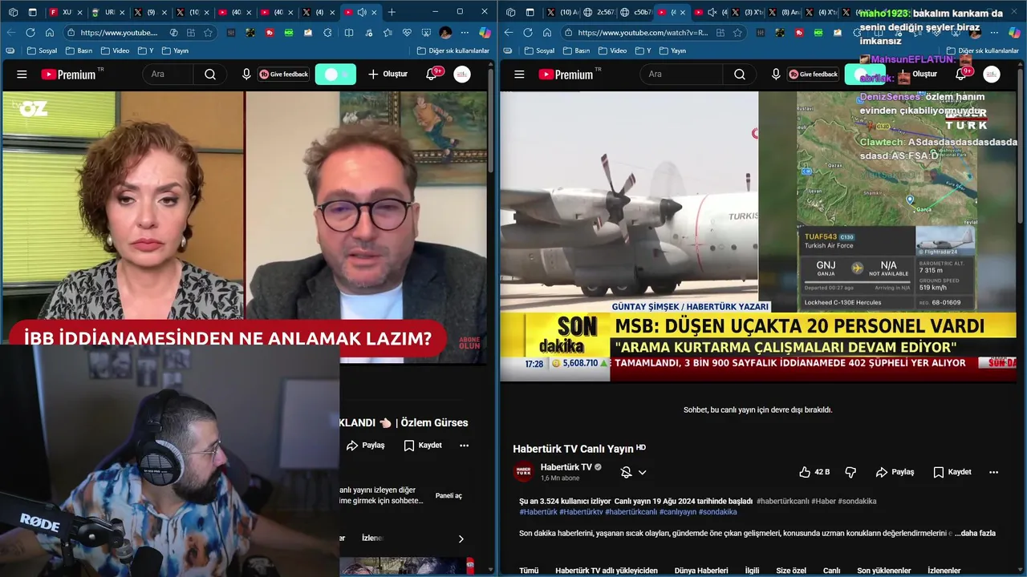
Task: Expand the Basın bookmarks folder in left browser
Action: 80,50
